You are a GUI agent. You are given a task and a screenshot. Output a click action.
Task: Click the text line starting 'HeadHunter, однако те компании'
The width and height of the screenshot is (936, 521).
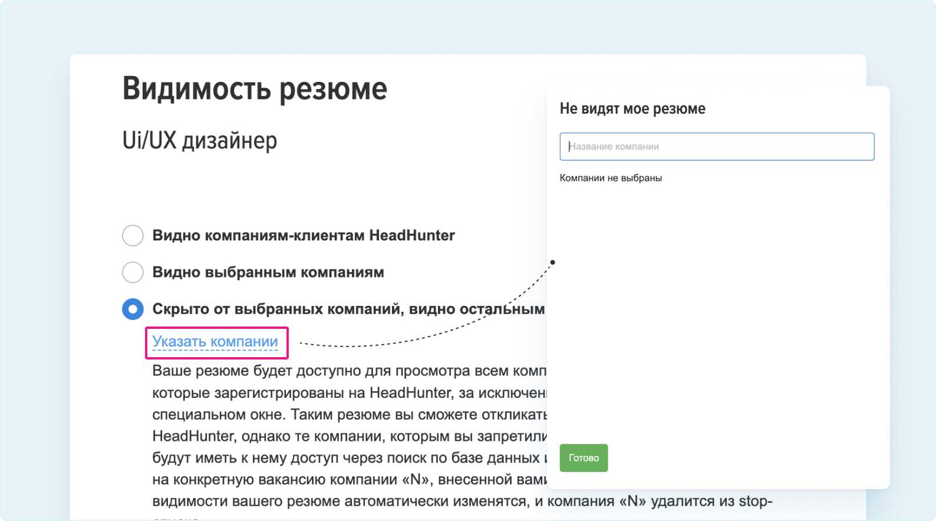[x=348, y=436]
